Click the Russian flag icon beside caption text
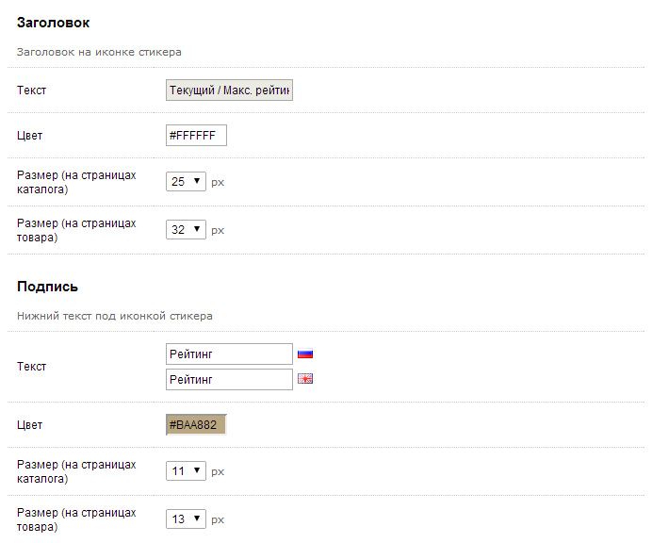The image size is (652, 543). coord(304,354)
